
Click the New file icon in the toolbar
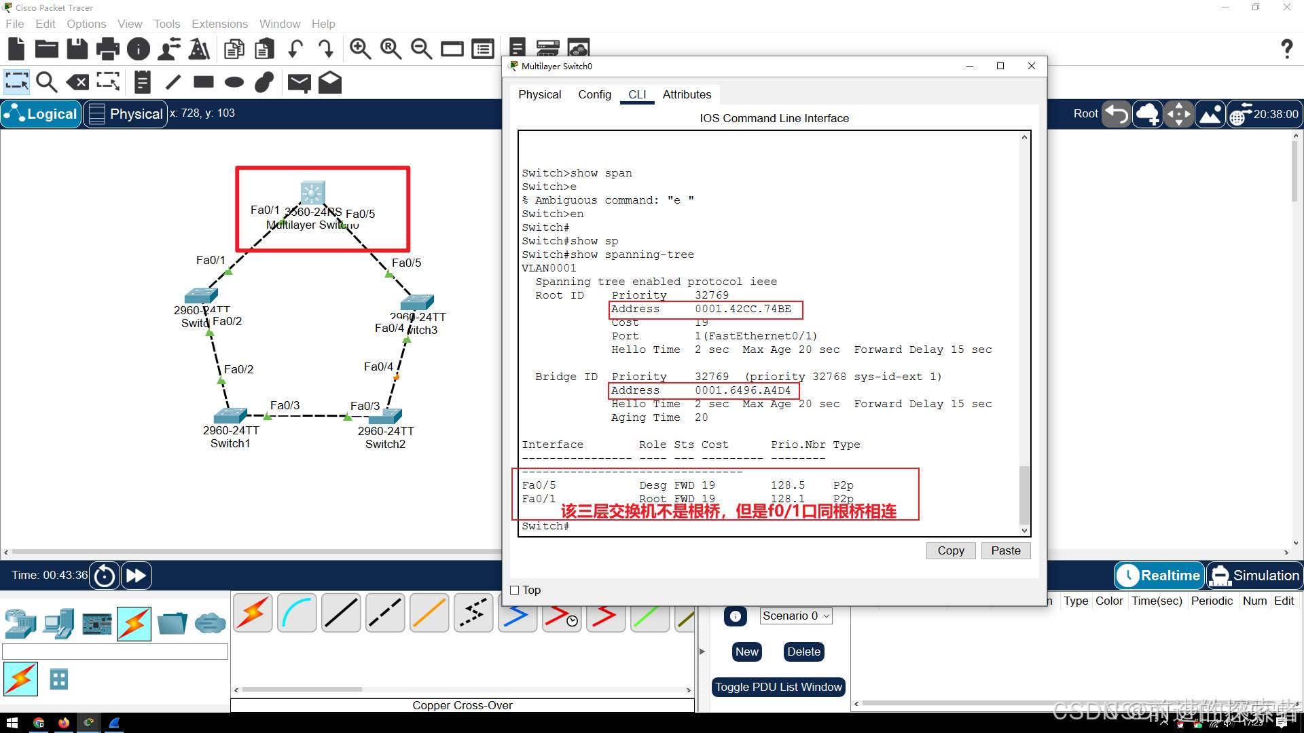[16, 49]
